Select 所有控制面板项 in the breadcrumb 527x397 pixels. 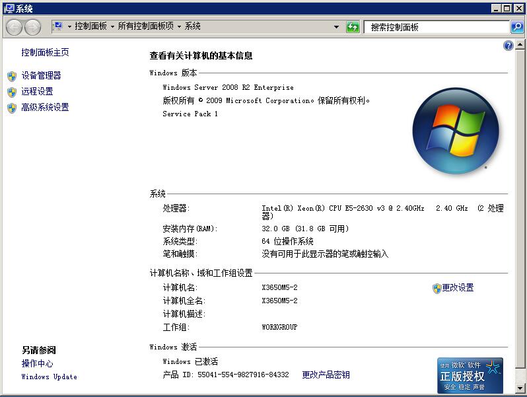tap(146, 26)
